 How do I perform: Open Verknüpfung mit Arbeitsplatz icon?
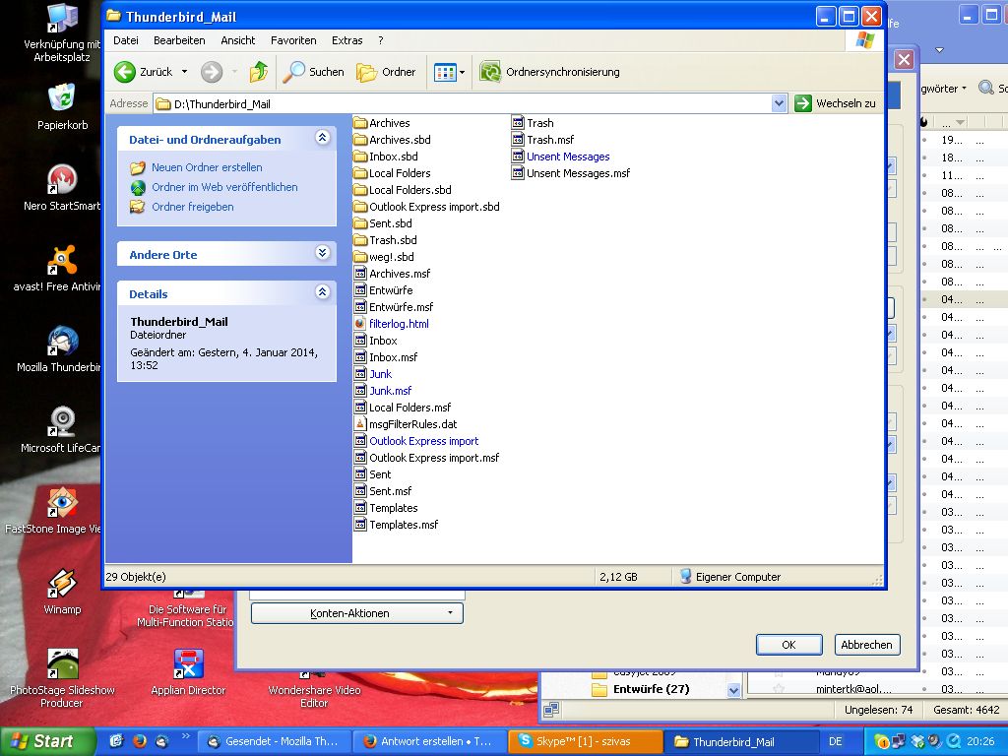point(62,32)
